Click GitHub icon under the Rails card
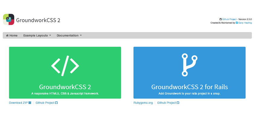 [178, 103]
